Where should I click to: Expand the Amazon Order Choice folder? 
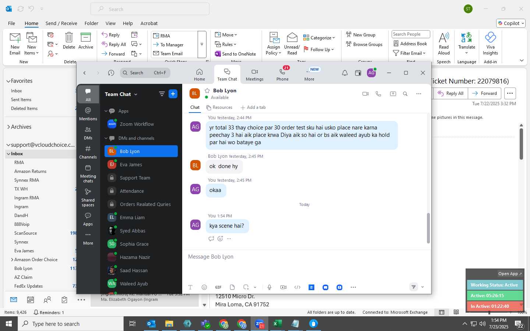click(12, 260)
